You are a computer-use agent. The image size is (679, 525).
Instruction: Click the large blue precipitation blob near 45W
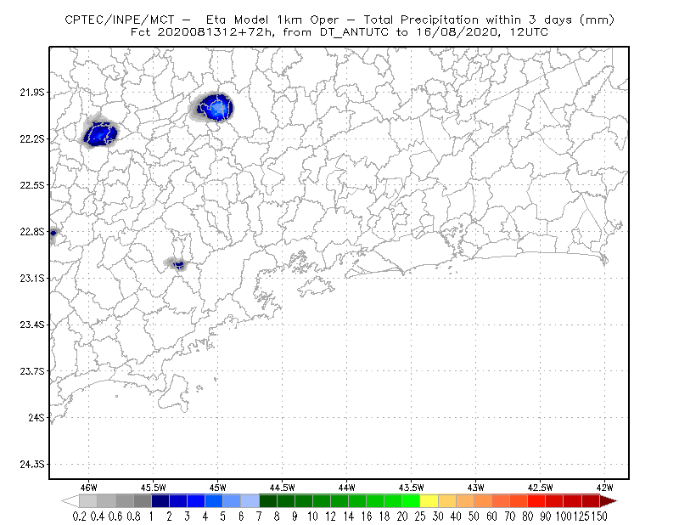214,108
